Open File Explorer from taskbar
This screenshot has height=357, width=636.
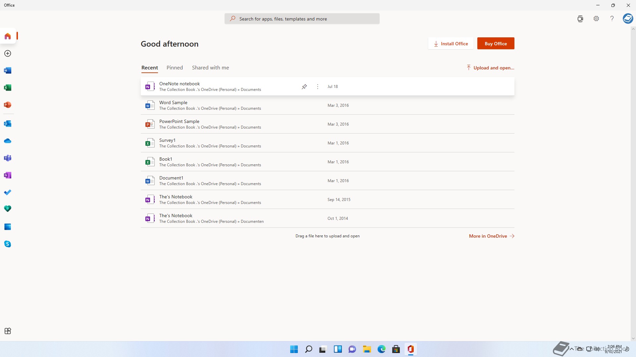[367, 349]
